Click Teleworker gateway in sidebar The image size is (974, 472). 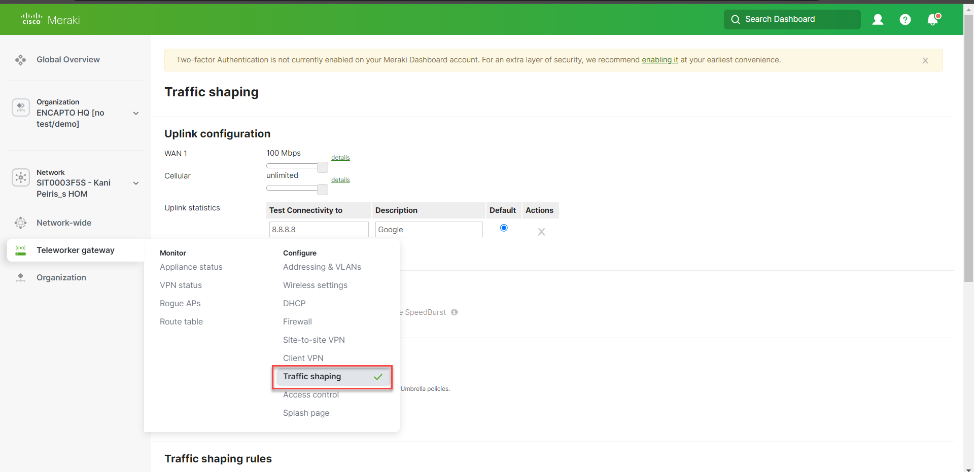coord(76,250)
